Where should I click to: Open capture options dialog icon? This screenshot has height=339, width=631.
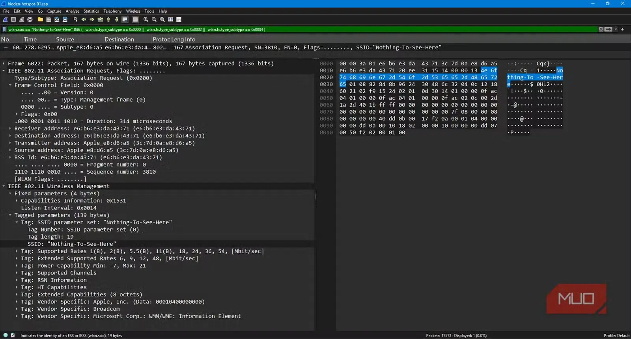pos(30,19)
